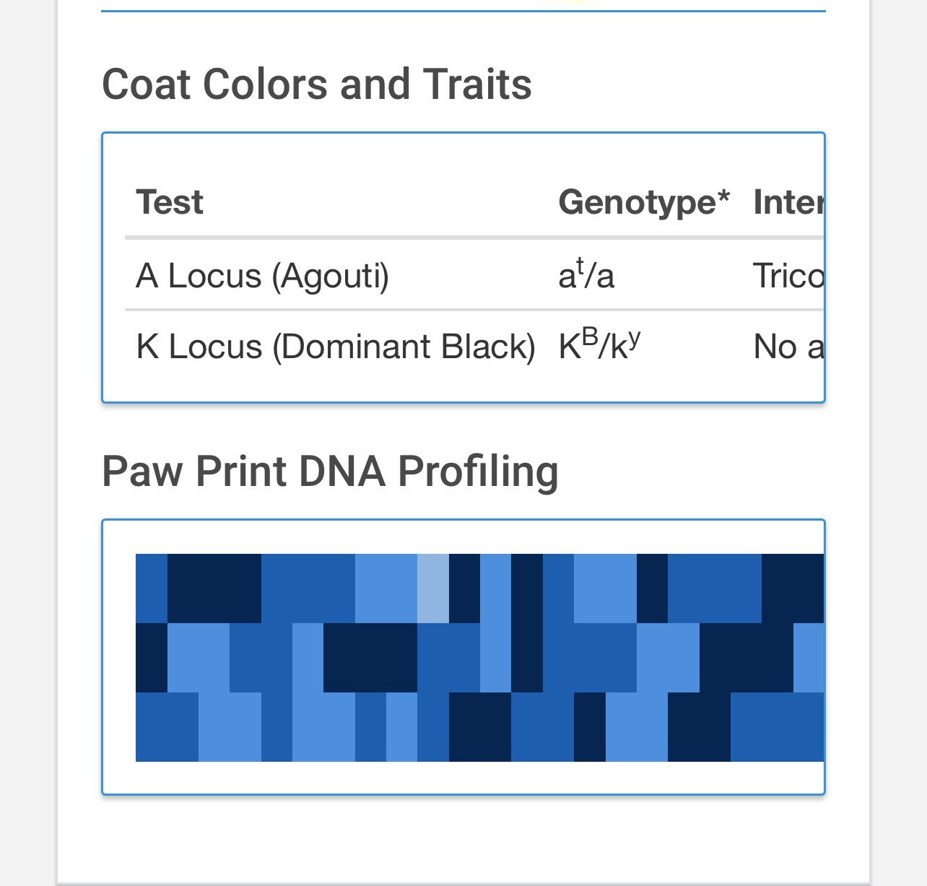Select the "A Locus (Agouti)" test name

(262, 276)
